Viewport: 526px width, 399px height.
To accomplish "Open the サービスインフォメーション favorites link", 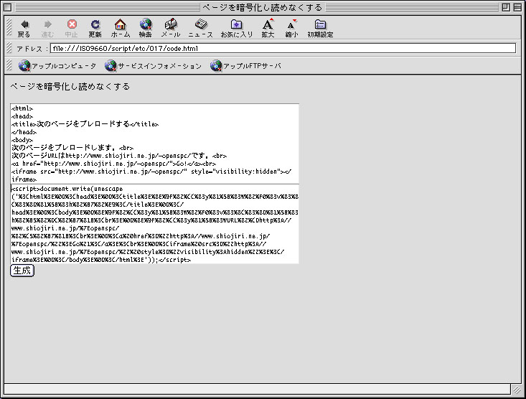I will point(153,66).
